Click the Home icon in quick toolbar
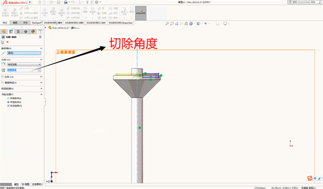This screenshot has height=189, width=323. 40,2
